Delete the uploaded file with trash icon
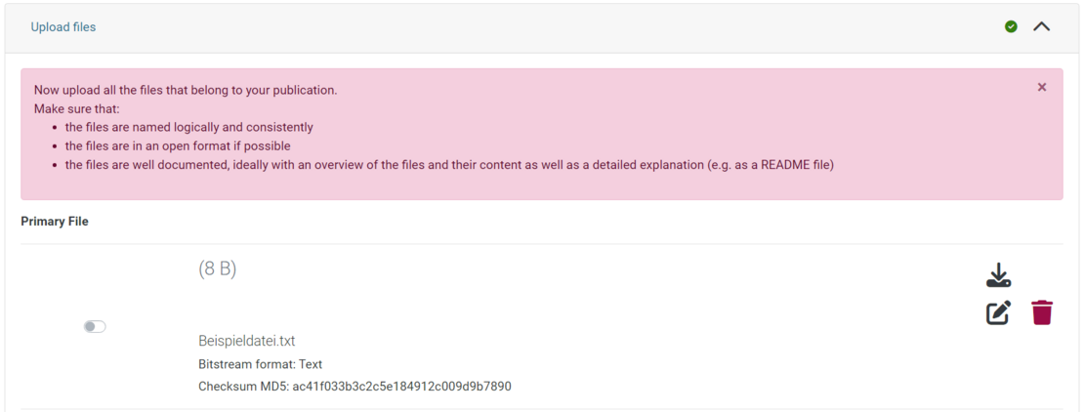Image resolution: width=1084 pixels, height=412 pixels. (1042, 313)
